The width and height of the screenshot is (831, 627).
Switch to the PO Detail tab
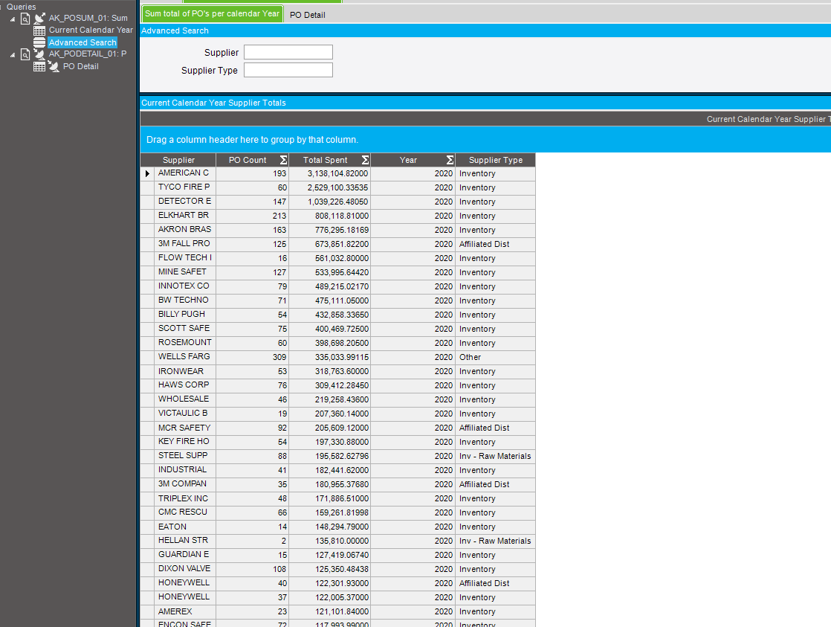coord(308,15)
